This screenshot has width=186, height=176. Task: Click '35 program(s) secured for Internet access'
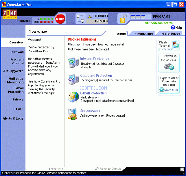click(107, 80)
